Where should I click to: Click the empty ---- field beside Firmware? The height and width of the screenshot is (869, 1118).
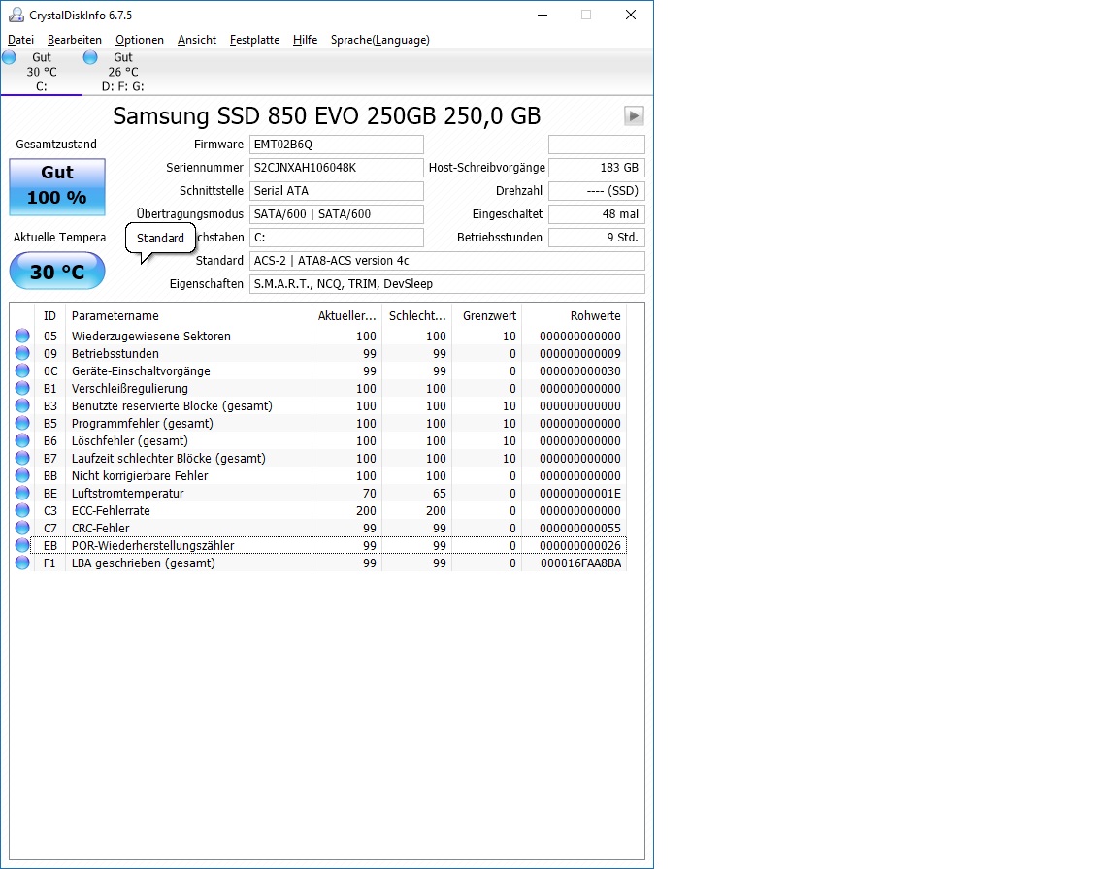pos(597,145)
